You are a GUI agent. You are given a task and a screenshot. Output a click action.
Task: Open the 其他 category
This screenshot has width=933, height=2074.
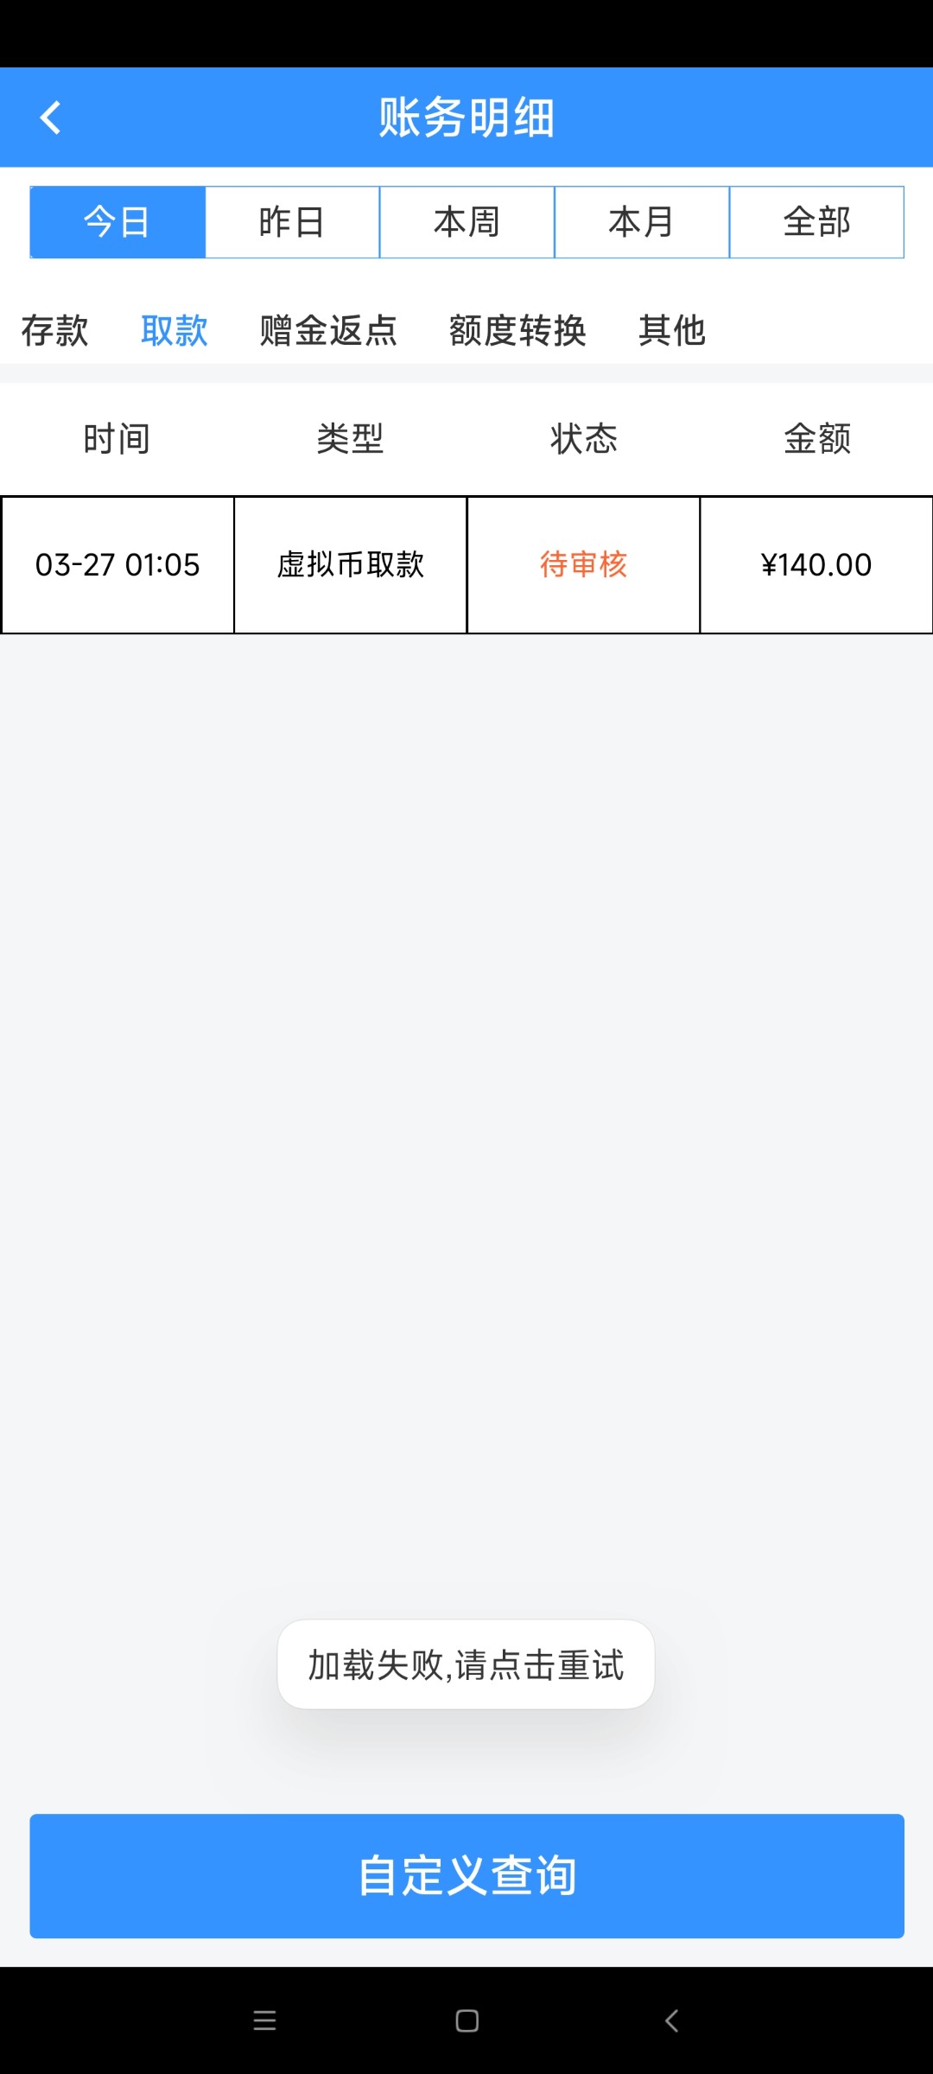click(672, 330)
